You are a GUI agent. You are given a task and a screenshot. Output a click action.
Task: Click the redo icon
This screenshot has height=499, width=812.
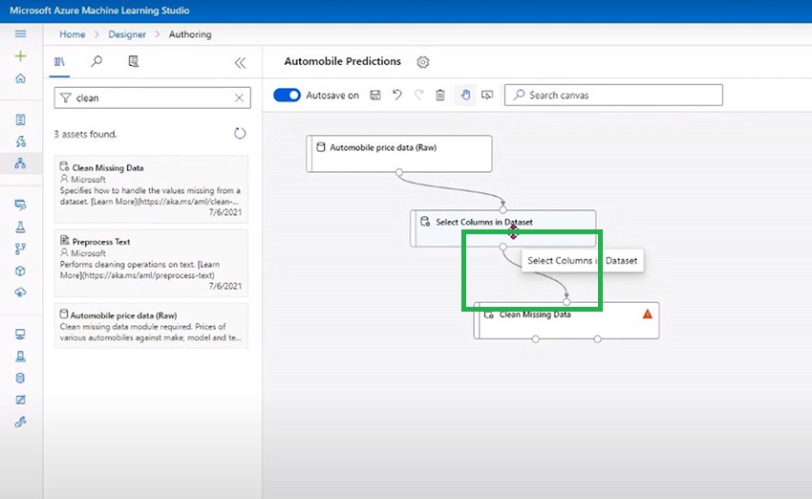click(419, 95)
